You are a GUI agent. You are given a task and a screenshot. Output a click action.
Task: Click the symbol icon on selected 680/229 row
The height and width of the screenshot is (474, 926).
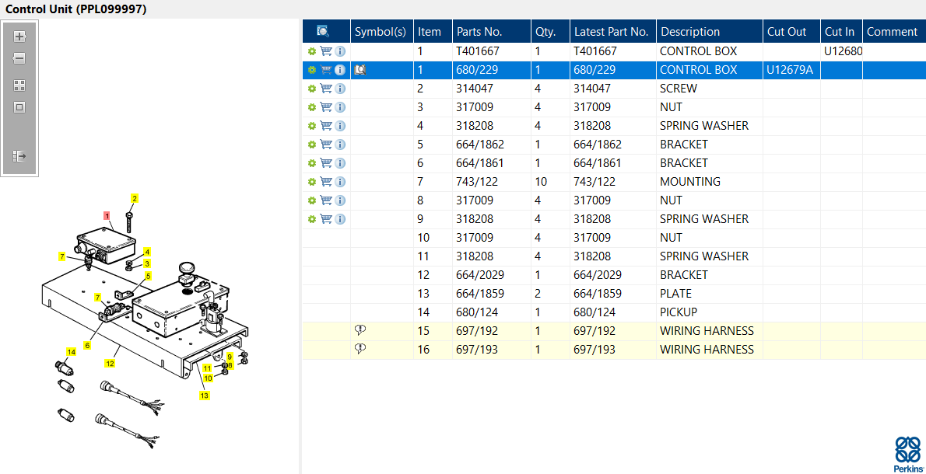point(360,70)
